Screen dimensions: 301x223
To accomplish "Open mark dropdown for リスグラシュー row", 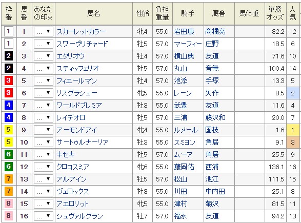I will (44, 93).
